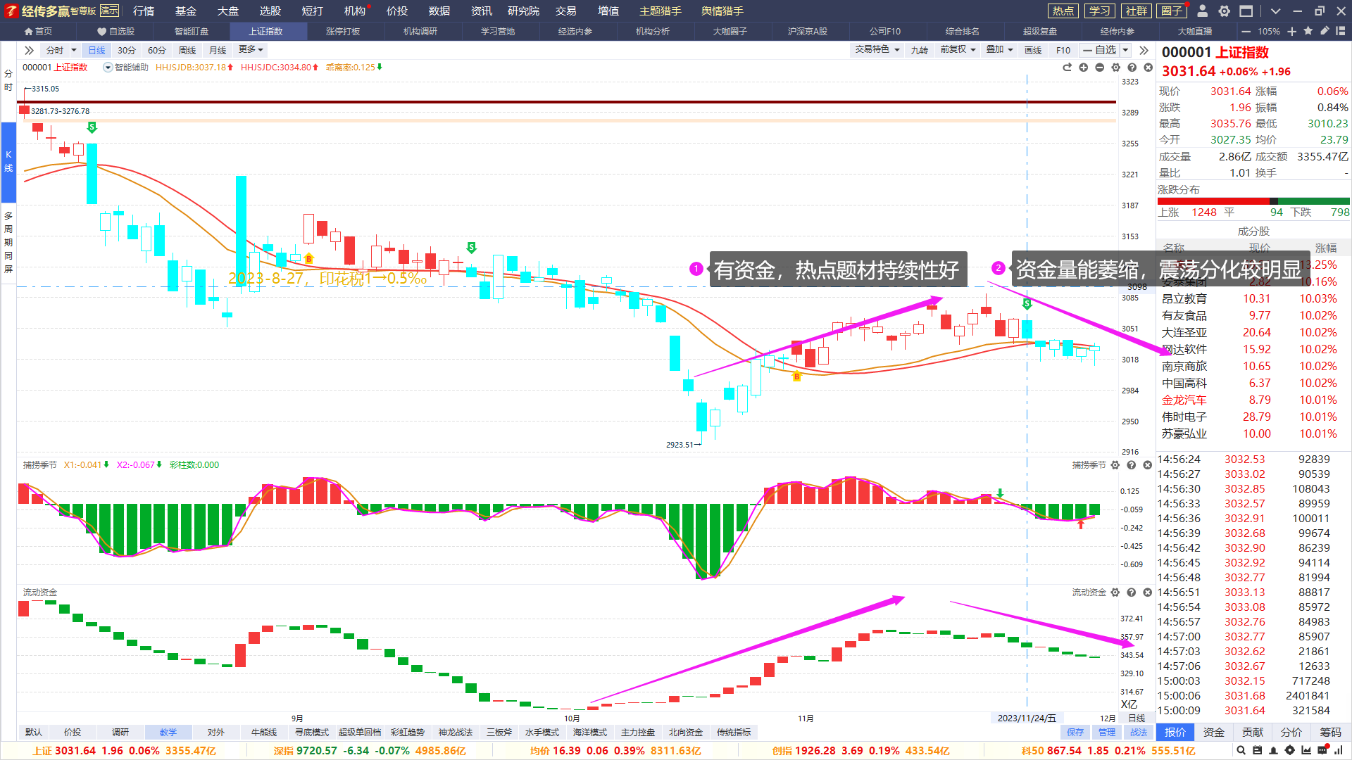Select the 昂立教育 stock row

coord(1253,298)
